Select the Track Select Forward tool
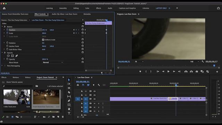 click(x=69, y=84)
